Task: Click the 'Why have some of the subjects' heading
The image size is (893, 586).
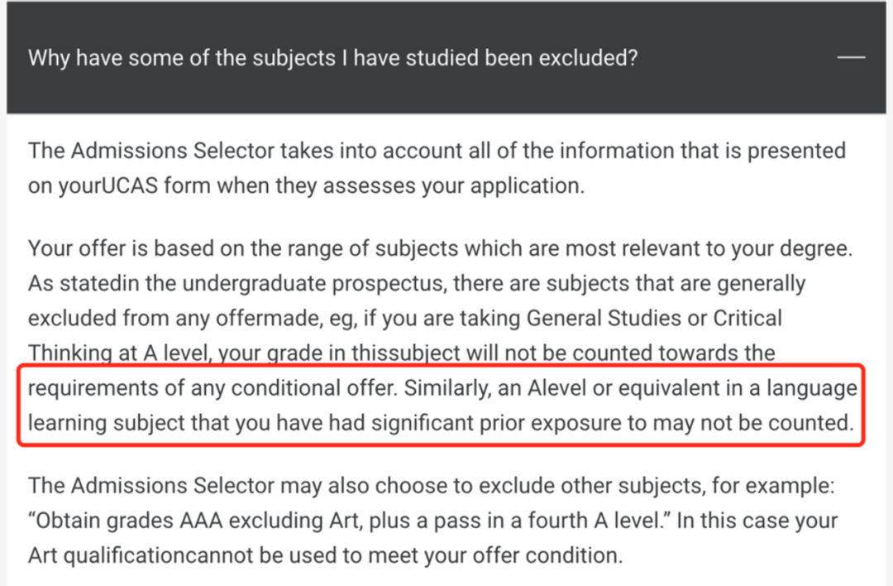Action: pyautogui.click(x=332, y=58)
